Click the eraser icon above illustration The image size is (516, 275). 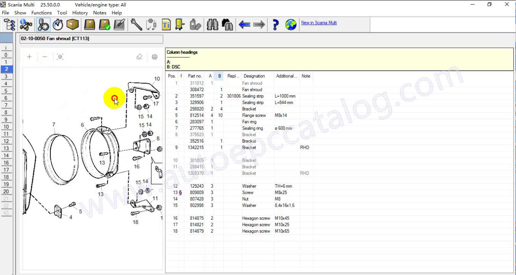tap(139, 57)
